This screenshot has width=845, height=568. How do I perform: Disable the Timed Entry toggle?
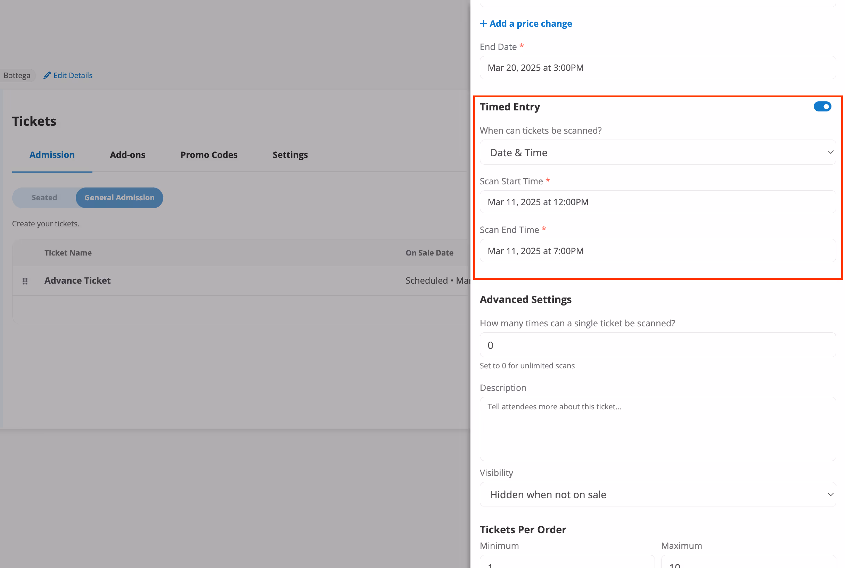click(x=822, y=107)
